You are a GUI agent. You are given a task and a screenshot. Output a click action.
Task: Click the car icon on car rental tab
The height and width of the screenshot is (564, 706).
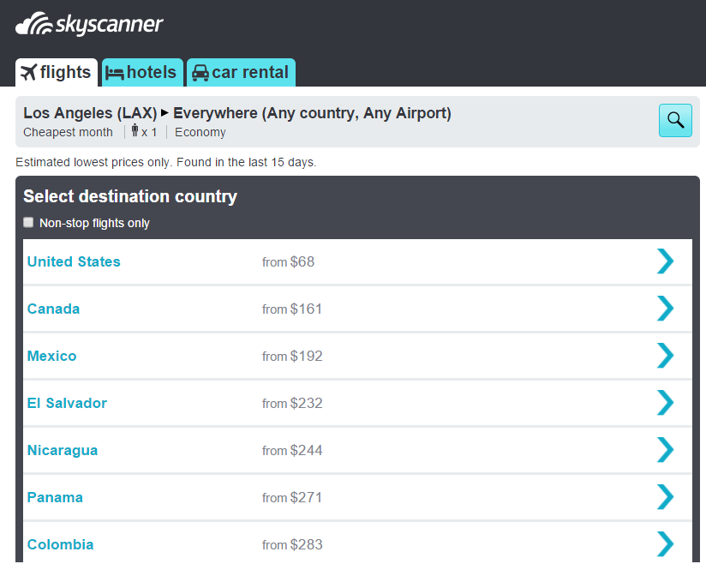click(x=200, y=73)
